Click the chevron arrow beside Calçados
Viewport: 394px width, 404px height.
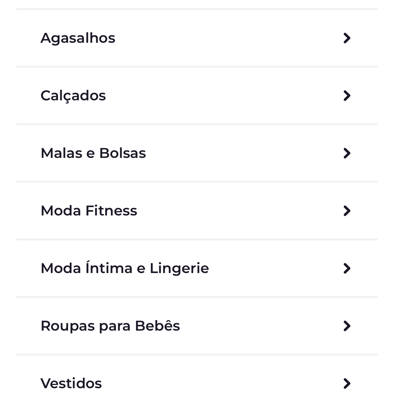click(x=347, y=96)
